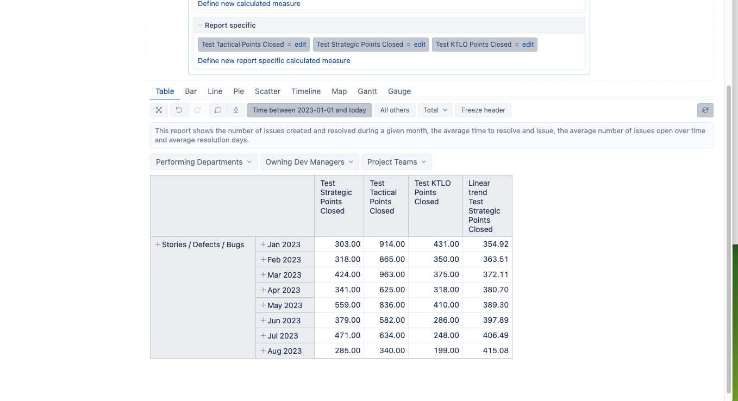Screen dimensions: 738x401
Task: Click the 471.00 cell for Jul 2023
Action: (x=339, y=336)
